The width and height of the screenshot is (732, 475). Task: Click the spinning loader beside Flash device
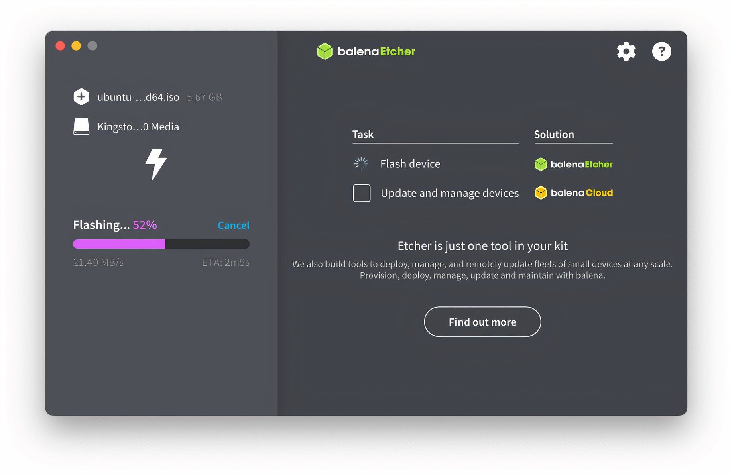pyautogui.click(x=361, y=164)
